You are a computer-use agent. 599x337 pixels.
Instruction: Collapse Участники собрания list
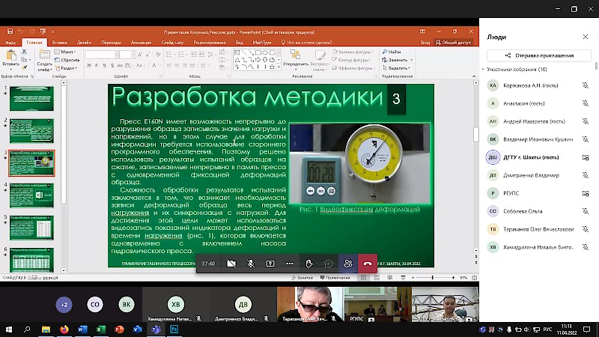tap(483, 70)
